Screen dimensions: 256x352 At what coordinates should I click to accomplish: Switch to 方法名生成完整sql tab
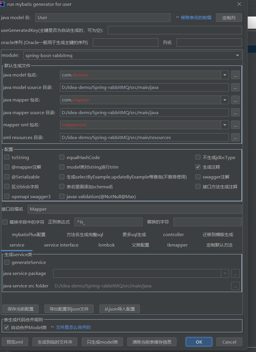(85, 234)
